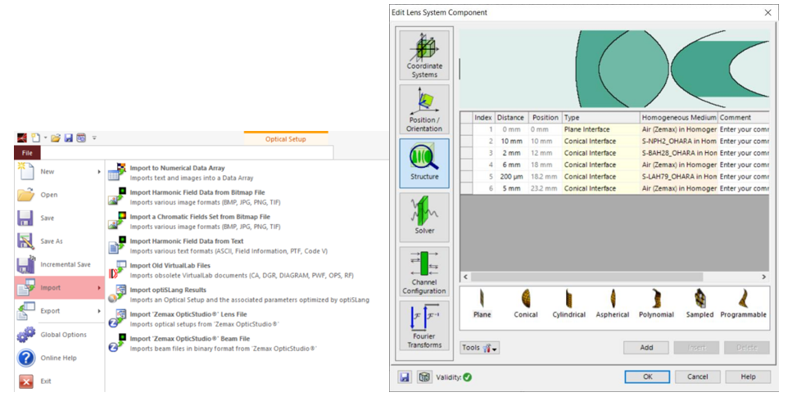Click the '200 µm' distance cell
797x410 pixels.
click(512, 177)
